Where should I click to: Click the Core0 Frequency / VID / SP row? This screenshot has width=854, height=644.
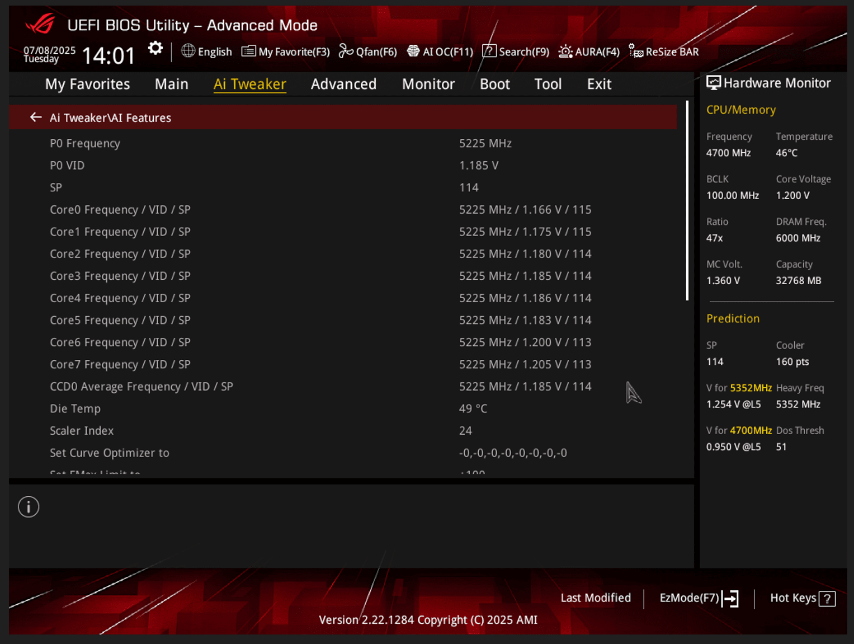click(x=343, y=209)
